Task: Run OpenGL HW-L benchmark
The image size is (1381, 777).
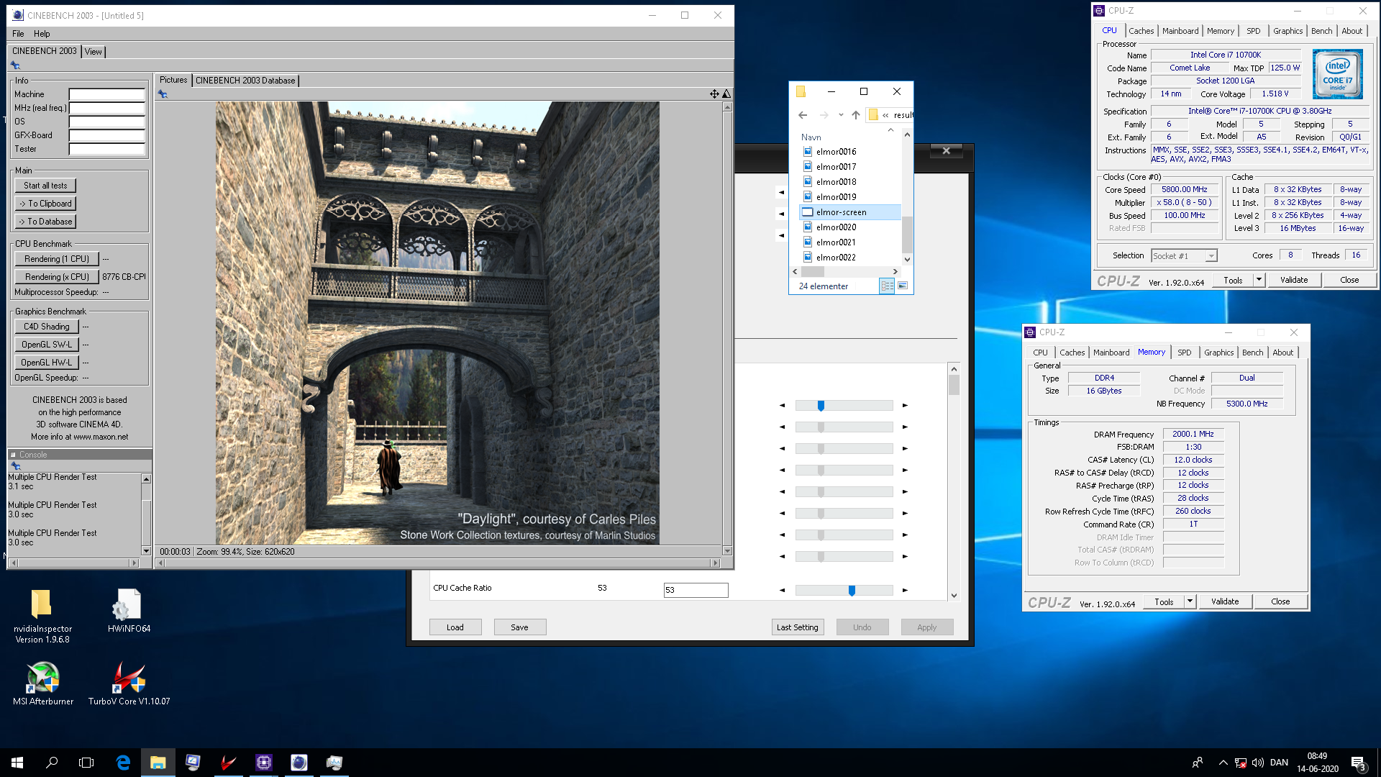Action: pos(46,363)
